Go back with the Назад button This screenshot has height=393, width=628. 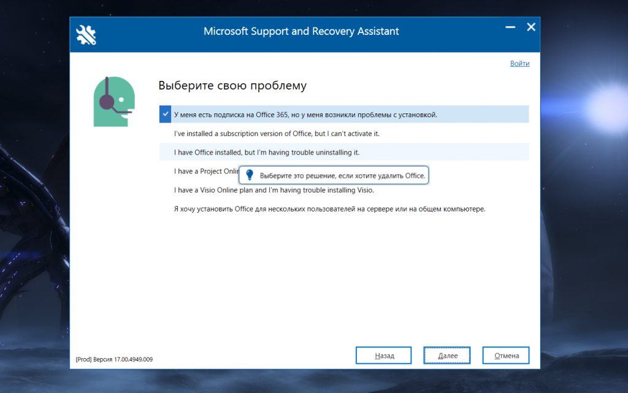(384, 356)
